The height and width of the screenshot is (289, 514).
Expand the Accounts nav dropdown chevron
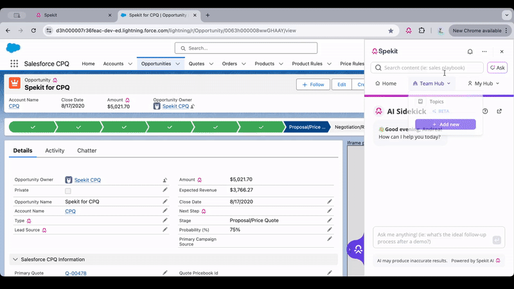click(x=130, y=64)
